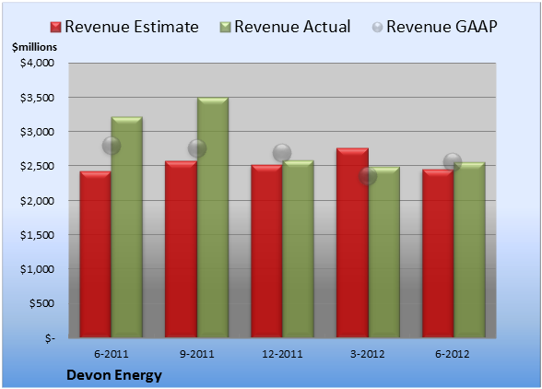Viewport: 542px width, 389px height.
Task: Click the '$1,500' axis value
Action: click(x=37, y=235)
